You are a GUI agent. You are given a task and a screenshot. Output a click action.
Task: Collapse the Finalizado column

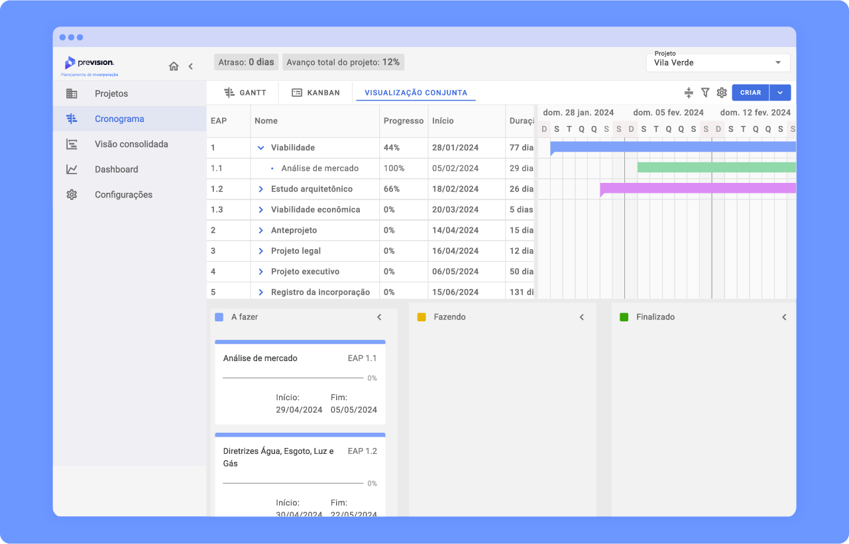click(x=784, y=317)
